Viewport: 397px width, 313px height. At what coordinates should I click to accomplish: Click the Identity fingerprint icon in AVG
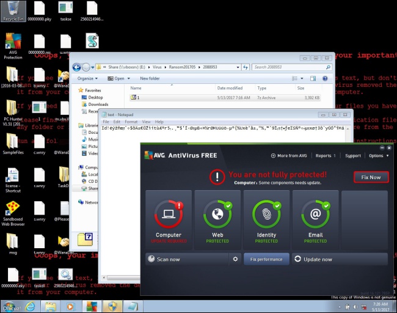point(266,214)
